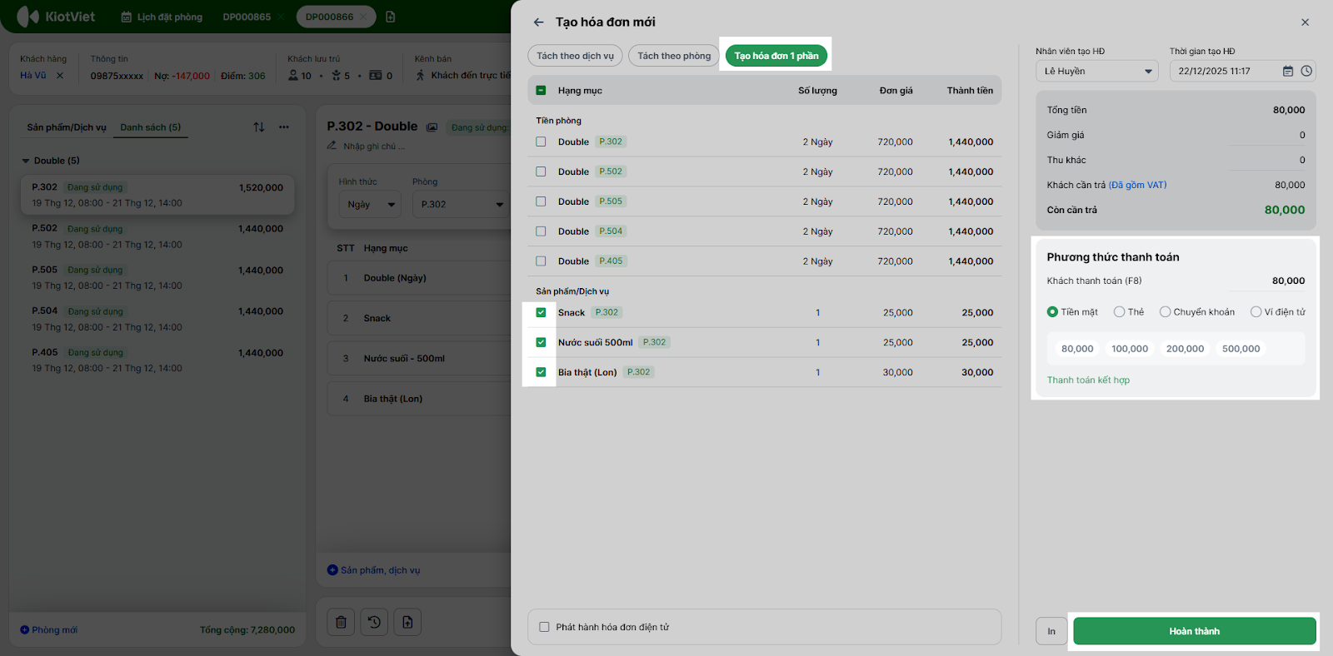This screenshot has width=1333, height=656.
Task: Check the Double P.405 room charge row
Action: [x=541, y=262]
